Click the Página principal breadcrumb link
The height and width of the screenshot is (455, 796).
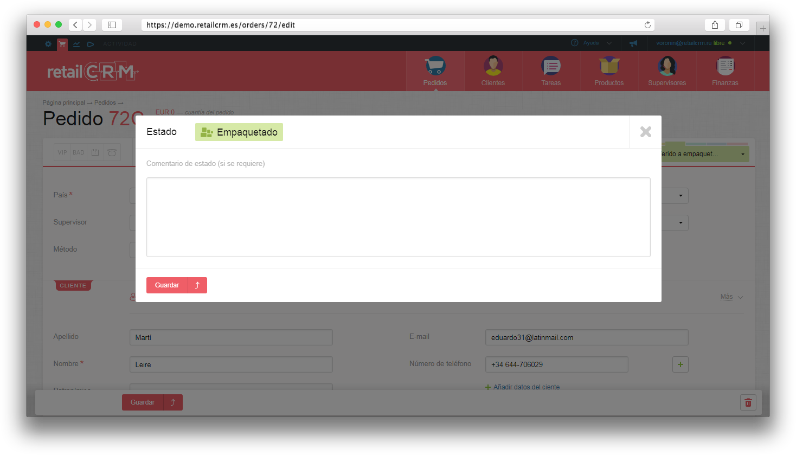click(64, 102)
